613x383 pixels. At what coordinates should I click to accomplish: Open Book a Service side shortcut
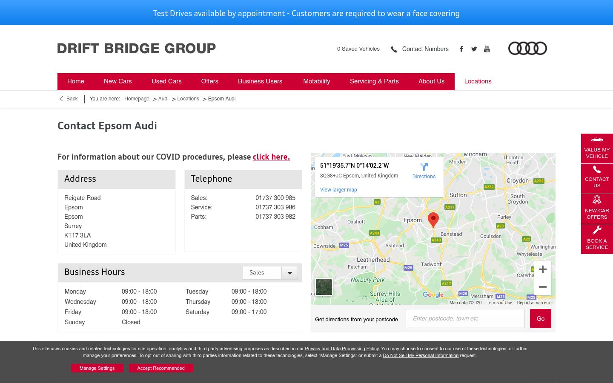pos(597,239)
